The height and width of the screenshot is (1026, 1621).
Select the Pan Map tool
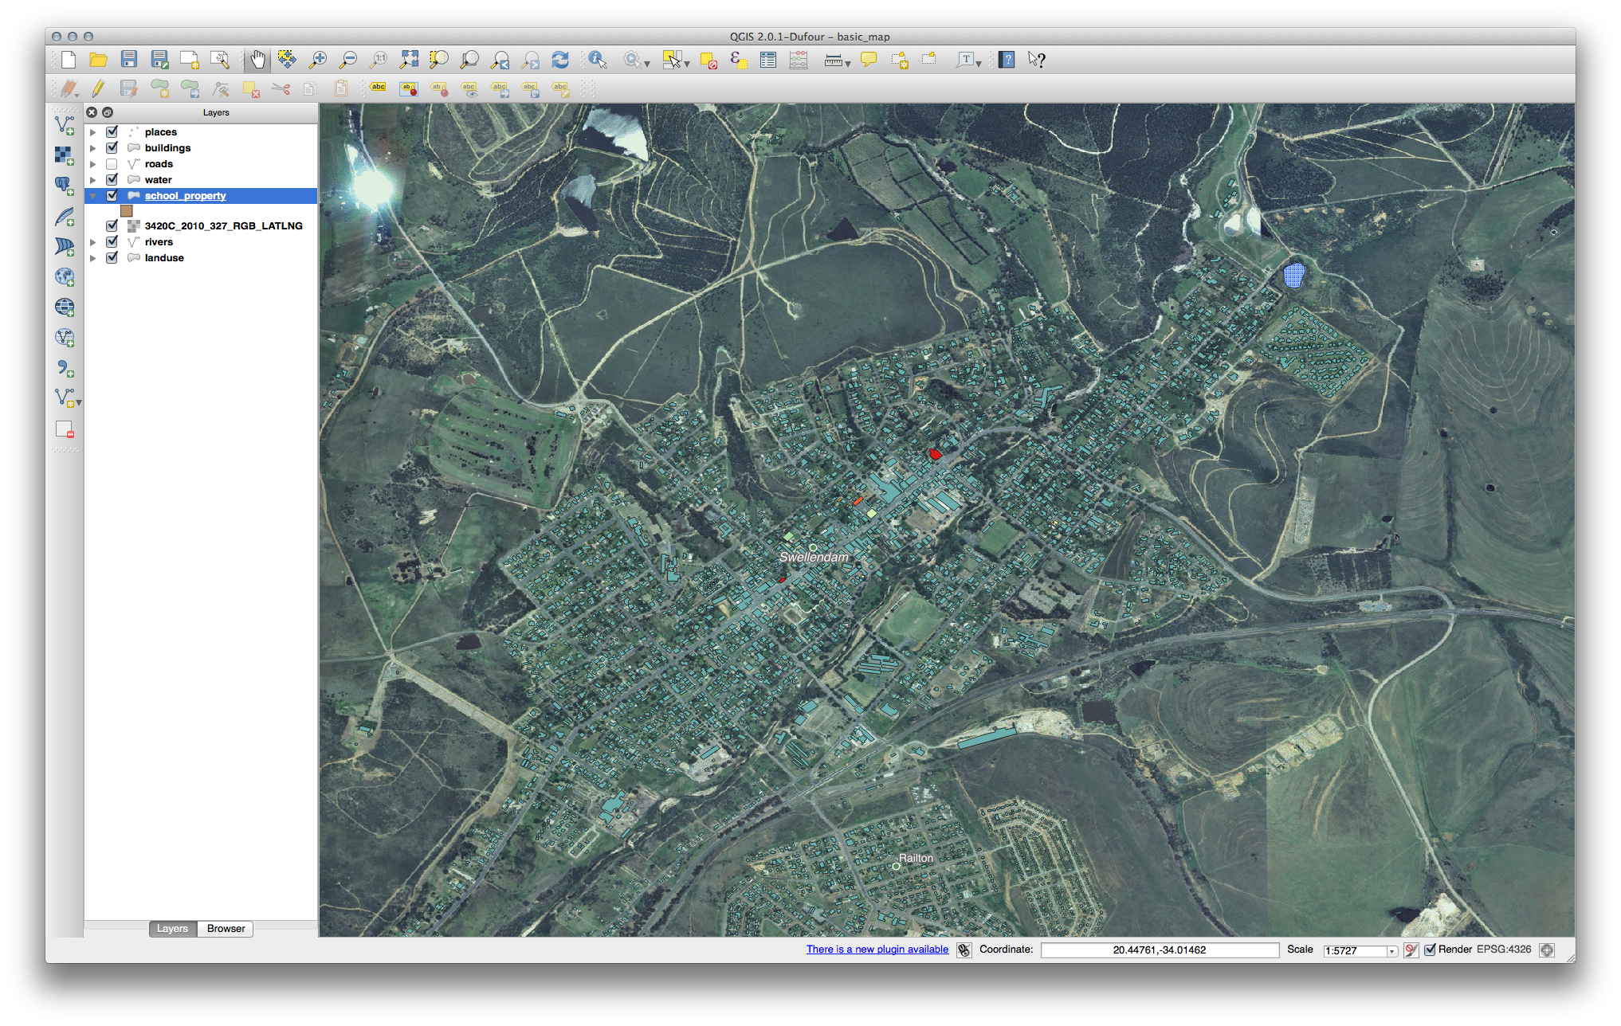[257, 59]
